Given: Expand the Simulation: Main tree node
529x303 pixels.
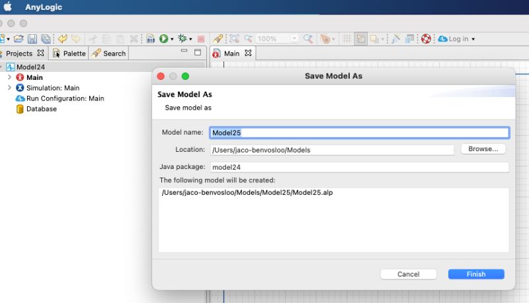Looking at the screenshot, I should click(x=9, y=88).
